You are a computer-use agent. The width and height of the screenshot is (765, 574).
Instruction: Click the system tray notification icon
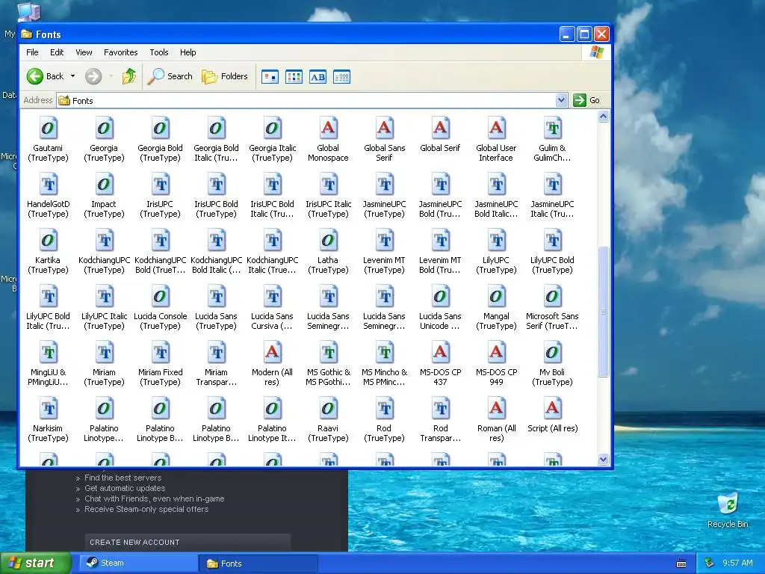click(x=710, y=563)
